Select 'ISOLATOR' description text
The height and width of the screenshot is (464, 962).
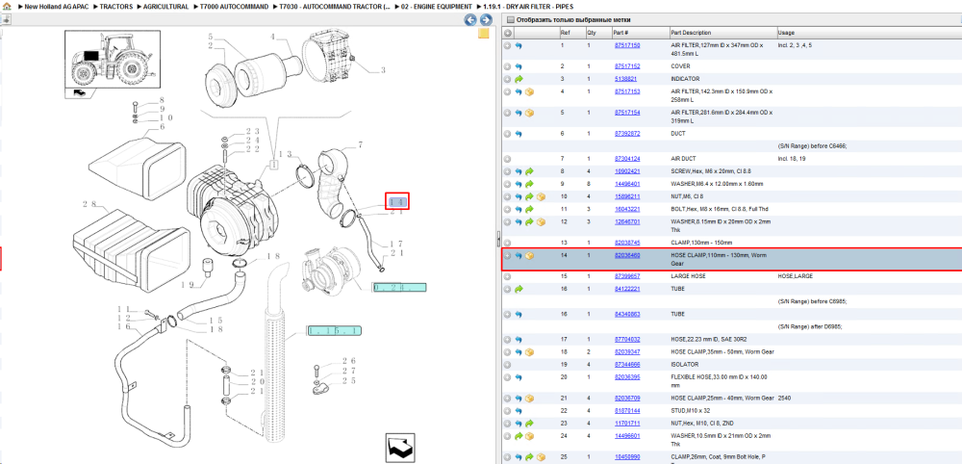(685, 365)
